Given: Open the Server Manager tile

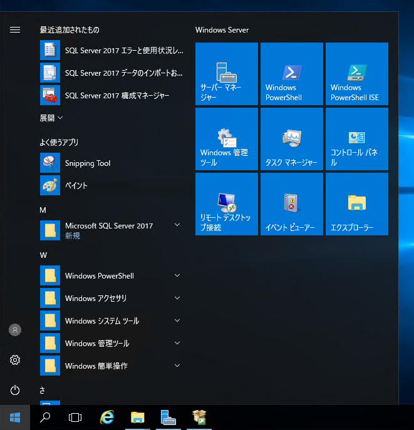Looking at the screenshot, I should click(227, 74).
